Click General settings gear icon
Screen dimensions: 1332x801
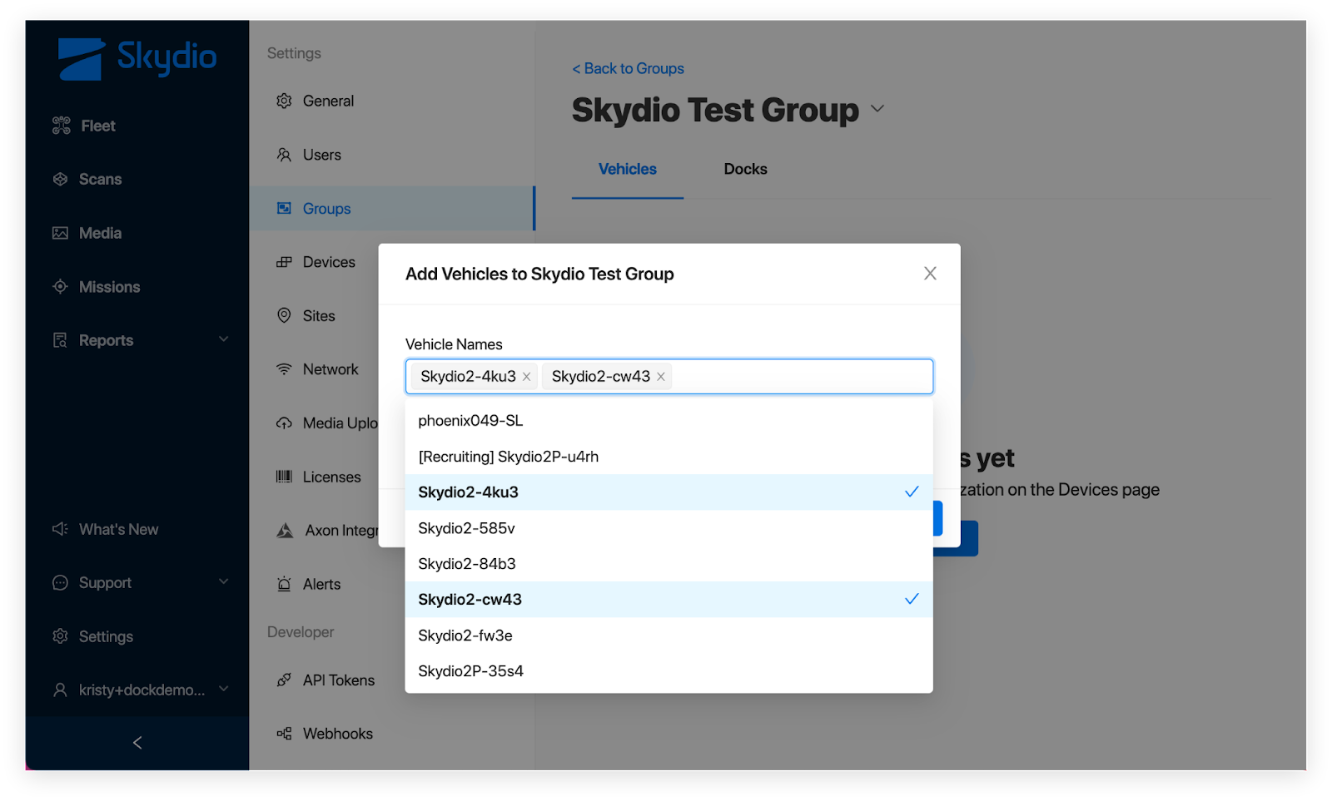pyautogui.click(x=284, y=101)
